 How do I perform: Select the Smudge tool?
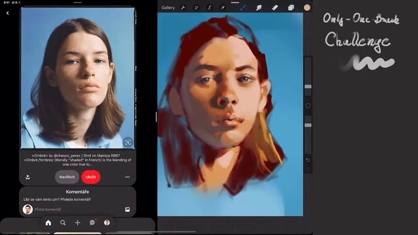coord(259,8)
